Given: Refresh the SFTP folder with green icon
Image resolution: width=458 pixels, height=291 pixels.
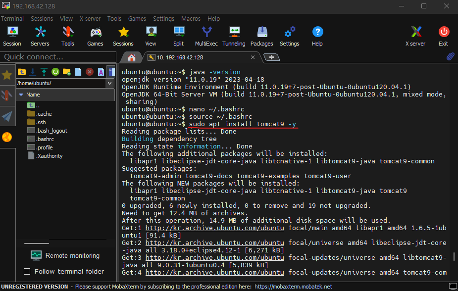Looking at the screenshot, I should click(x=55, y=72).
